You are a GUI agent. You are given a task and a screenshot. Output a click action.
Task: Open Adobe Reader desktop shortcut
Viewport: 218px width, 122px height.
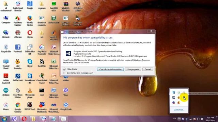6,78
